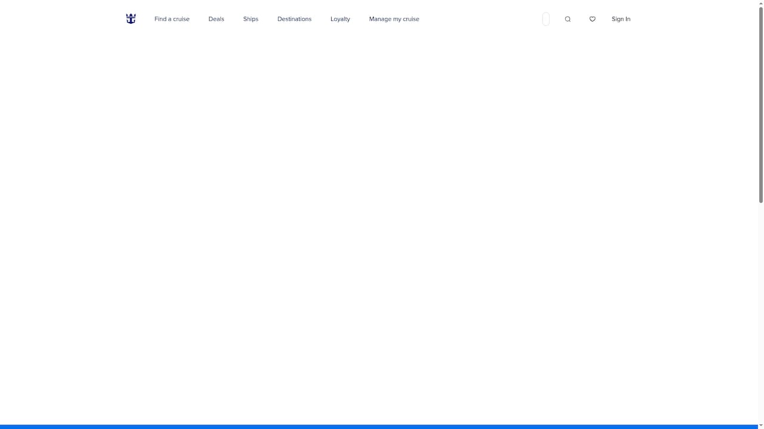The height and width of the screenshot is (429, 764).
Task: Click the Sign In link
Action: (621, 19)
